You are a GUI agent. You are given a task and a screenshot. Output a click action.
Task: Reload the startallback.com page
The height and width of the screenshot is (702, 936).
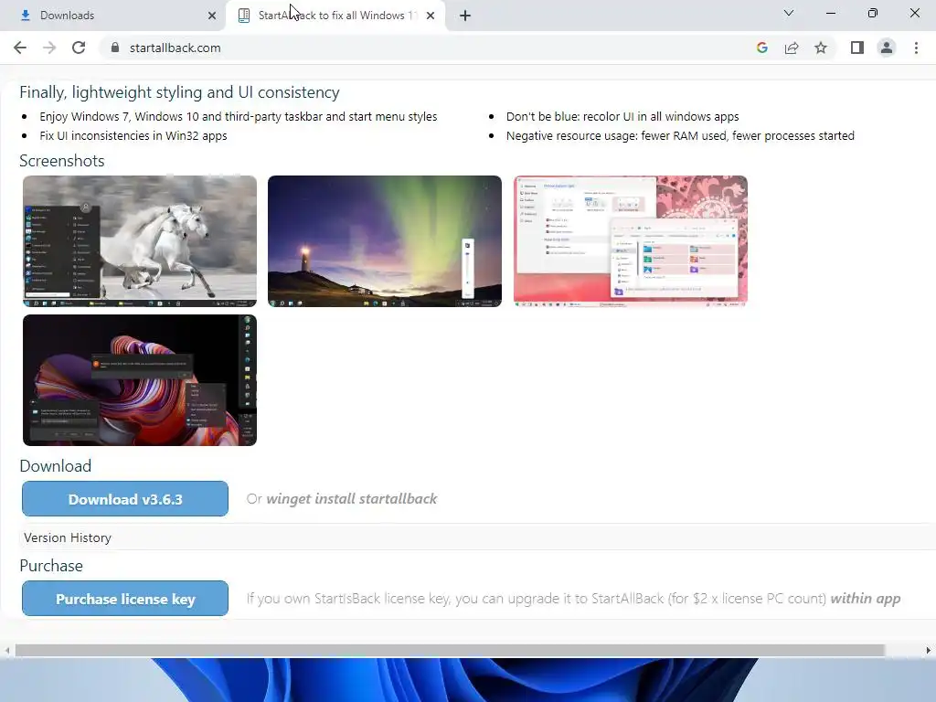79,48
